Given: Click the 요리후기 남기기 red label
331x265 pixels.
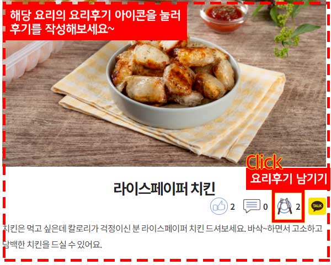Looking at the screenshot, I should [288, 179].
